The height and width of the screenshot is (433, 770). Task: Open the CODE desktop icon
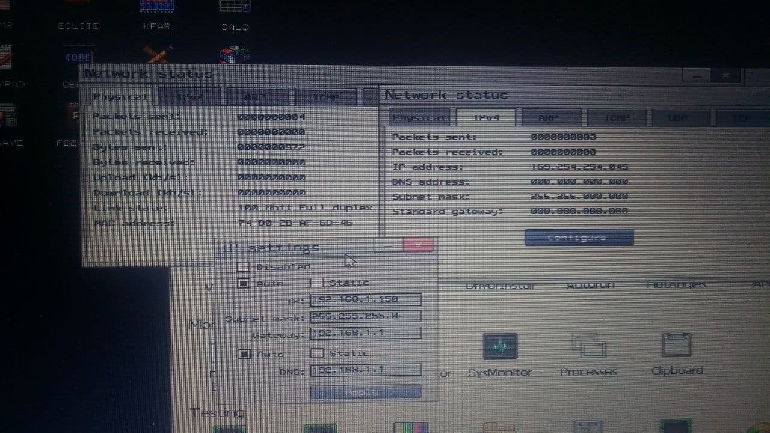tap(78, 57)
